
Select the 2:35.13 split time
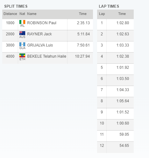pos(83,23)
